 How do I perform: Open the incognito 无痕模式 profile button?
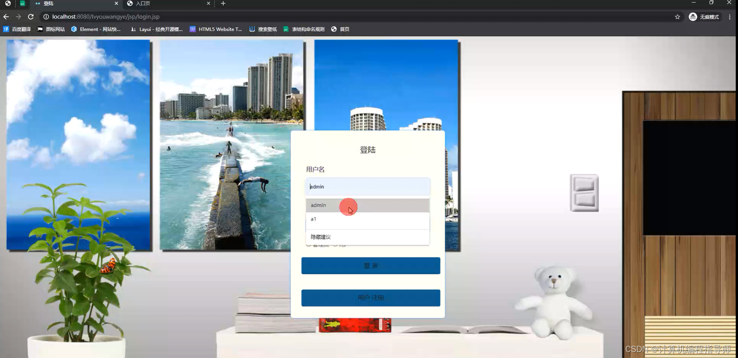704,17
